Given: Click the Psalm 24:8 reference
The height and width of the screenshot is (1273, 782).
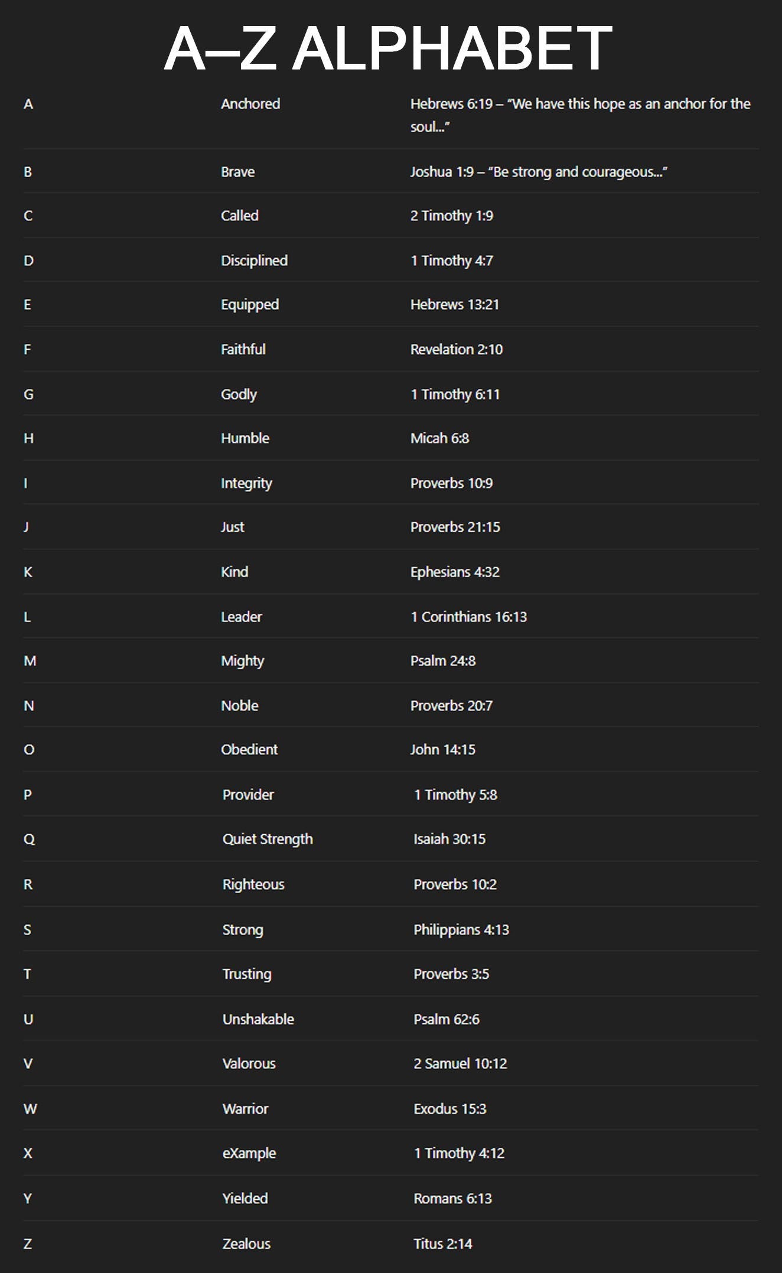Looking at the screenshot, I should [x=442, y=661].
